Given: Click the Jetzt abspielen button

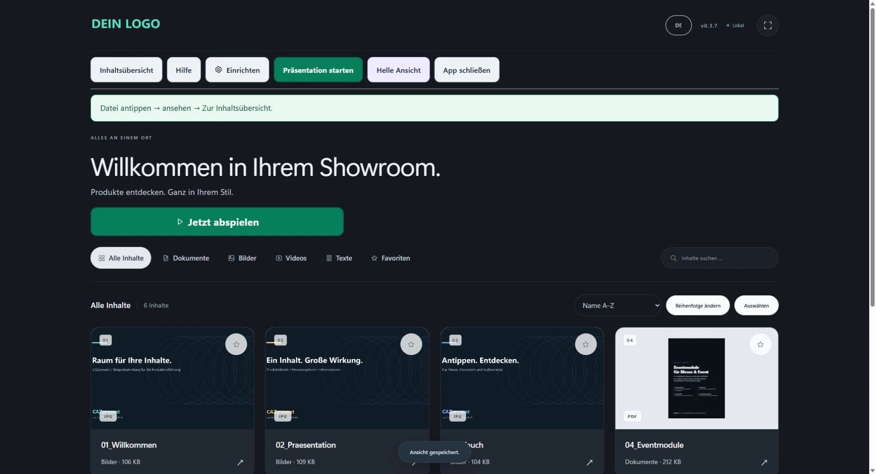Looking at the screenshot, I should 217,222.
